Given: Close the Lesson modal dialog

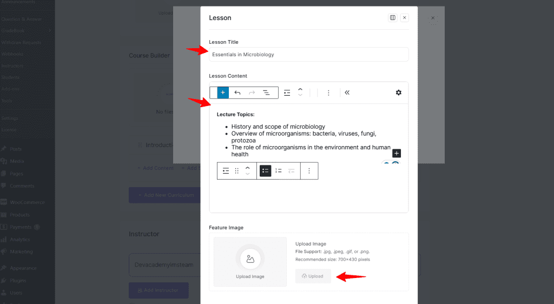Looking at the screenshot, I should tap(405, 18).
